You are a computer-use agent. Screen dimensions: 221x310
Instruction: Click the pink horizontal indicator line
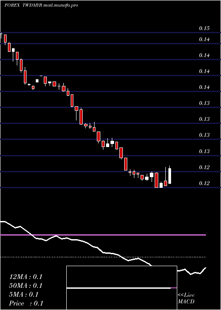point(103,235)
